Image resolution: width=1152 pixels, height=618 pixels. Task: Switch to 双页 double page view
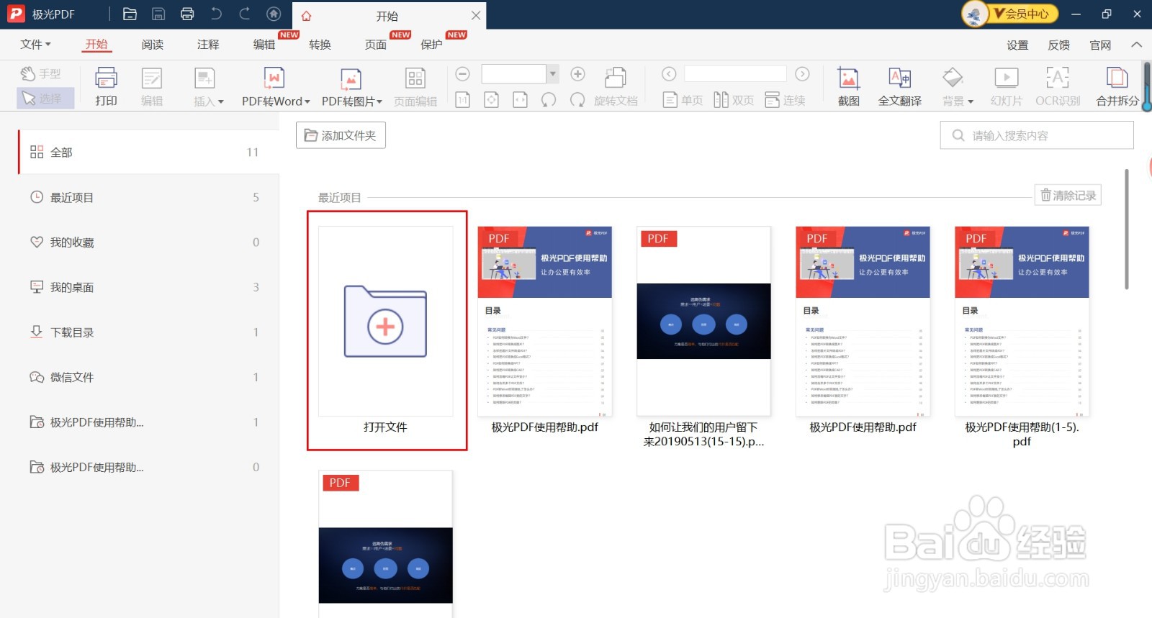click(x=734, y=100)
